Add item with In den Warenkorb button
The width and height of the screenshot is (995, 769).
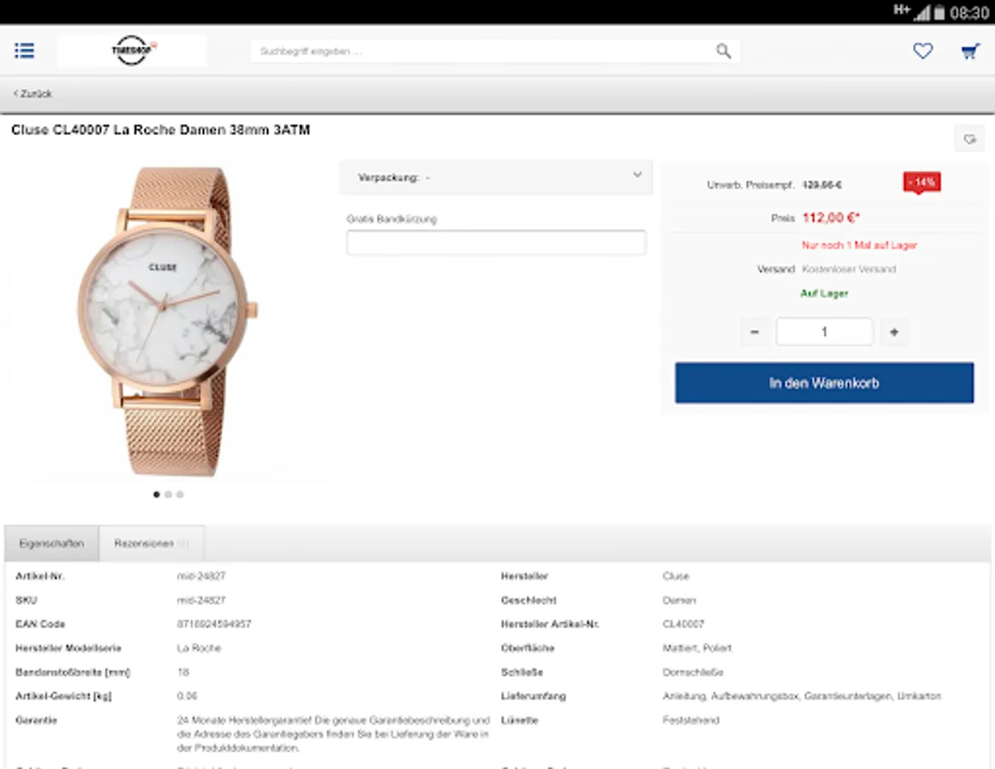pyautogui.click(x=824, y=383)
